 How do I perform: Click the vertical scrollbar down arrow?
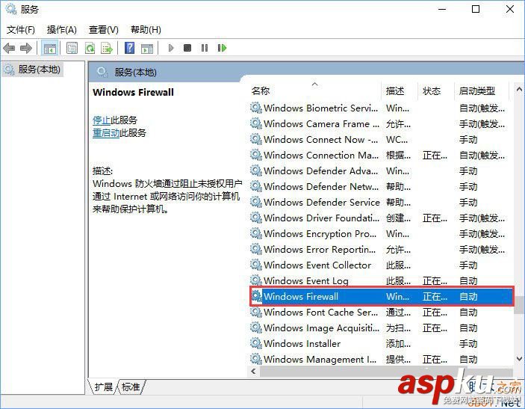pos(519,358)
